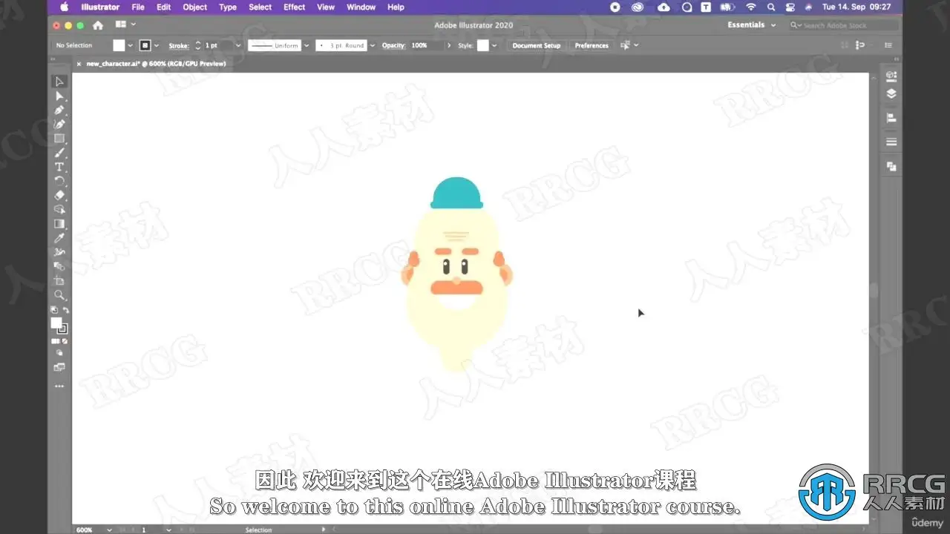
Task: Switch paint mode to None
Action: tap(65, 341)
